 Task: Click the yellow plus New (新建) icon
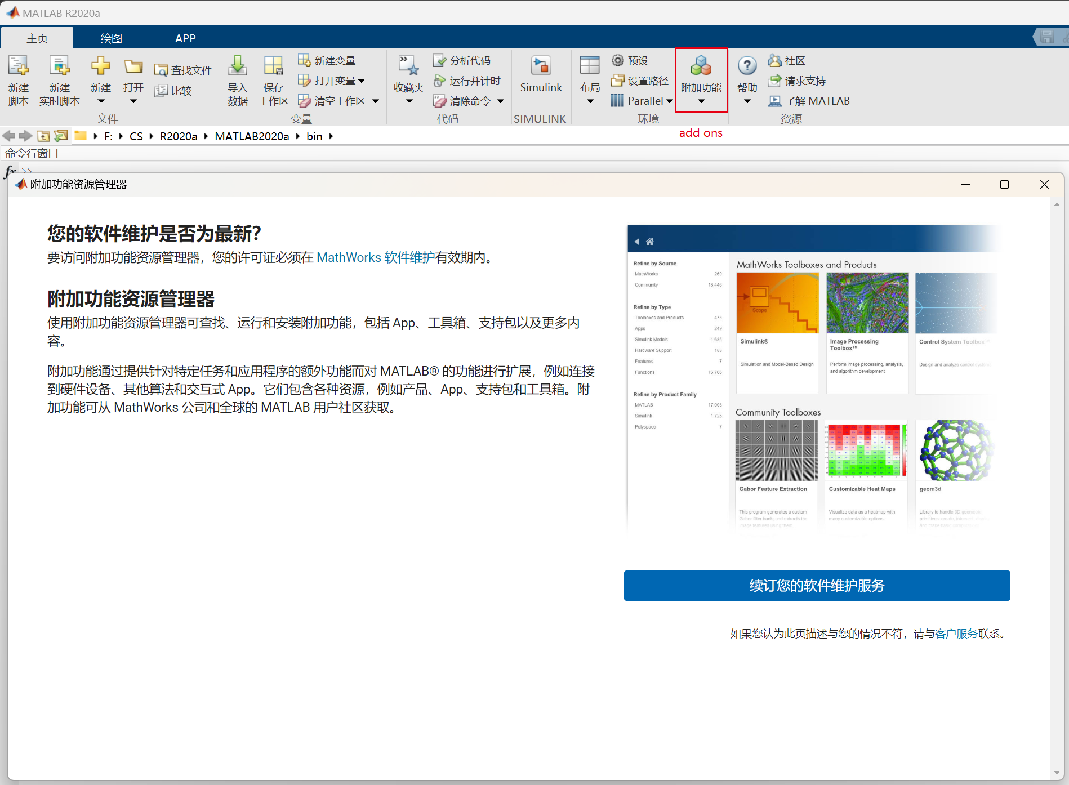tap(101, 66)
